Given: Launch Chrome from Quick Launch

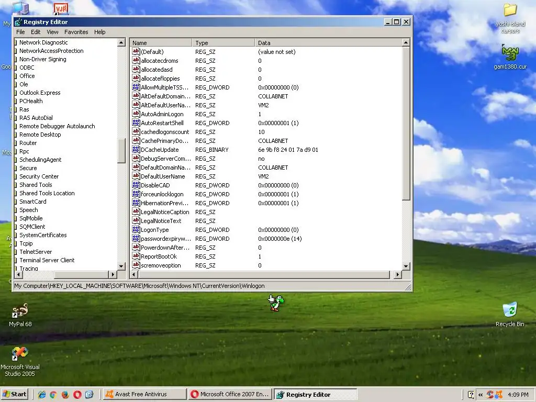Looking at the screenshot, I should [x=53, y=395].
